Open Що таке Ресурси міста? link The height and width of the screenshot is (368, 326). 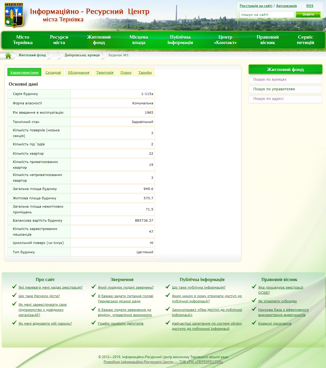tap(39, 296)
